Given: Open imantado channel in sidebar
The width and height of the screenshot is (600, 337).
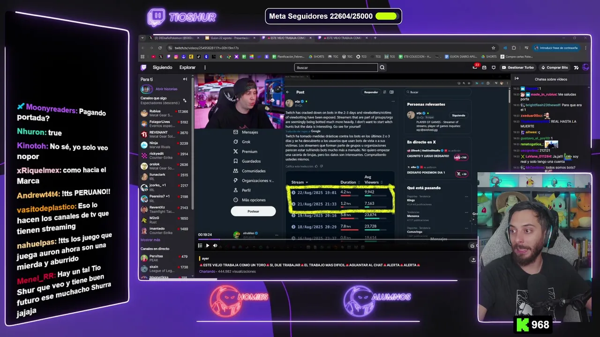Looking at the screenshot, I should [x=164, y=230].
